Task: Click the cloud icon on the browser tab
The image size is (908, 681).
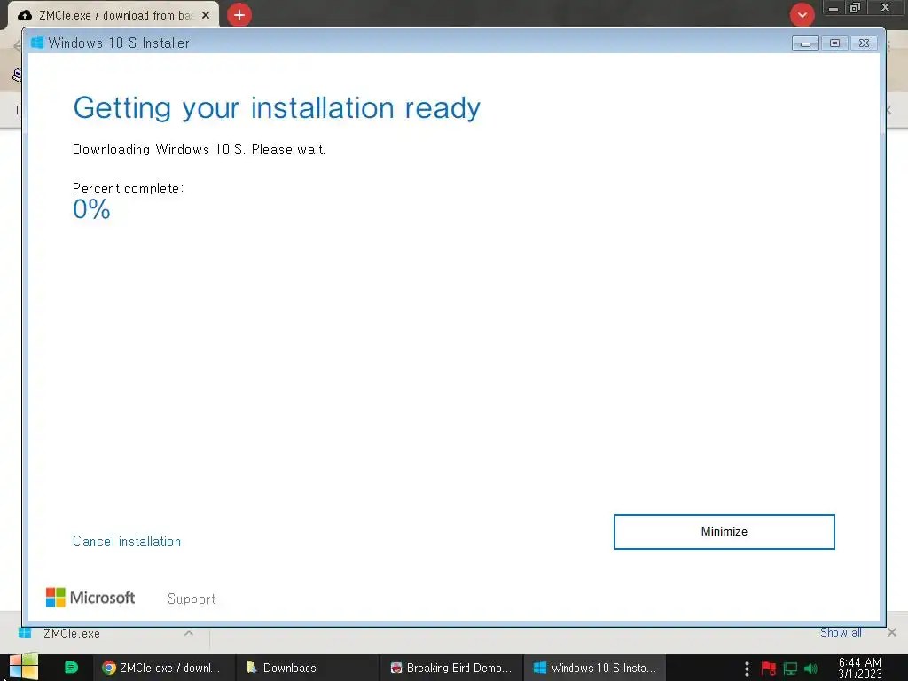Action: click(x=25, y=16)
